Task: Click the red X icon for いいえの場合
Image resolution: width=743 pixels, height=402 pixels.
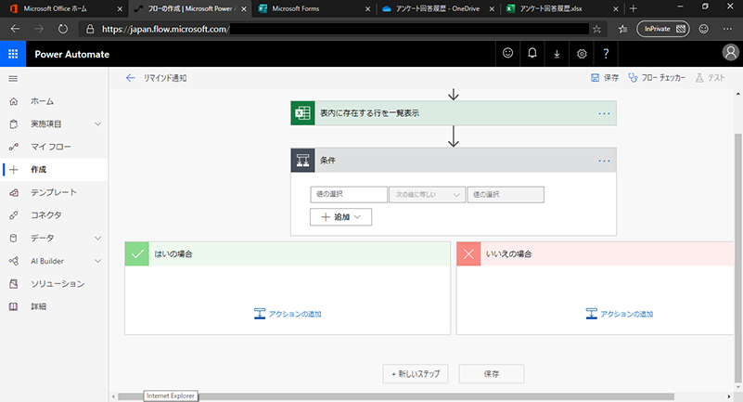Action: click(468, 254)
